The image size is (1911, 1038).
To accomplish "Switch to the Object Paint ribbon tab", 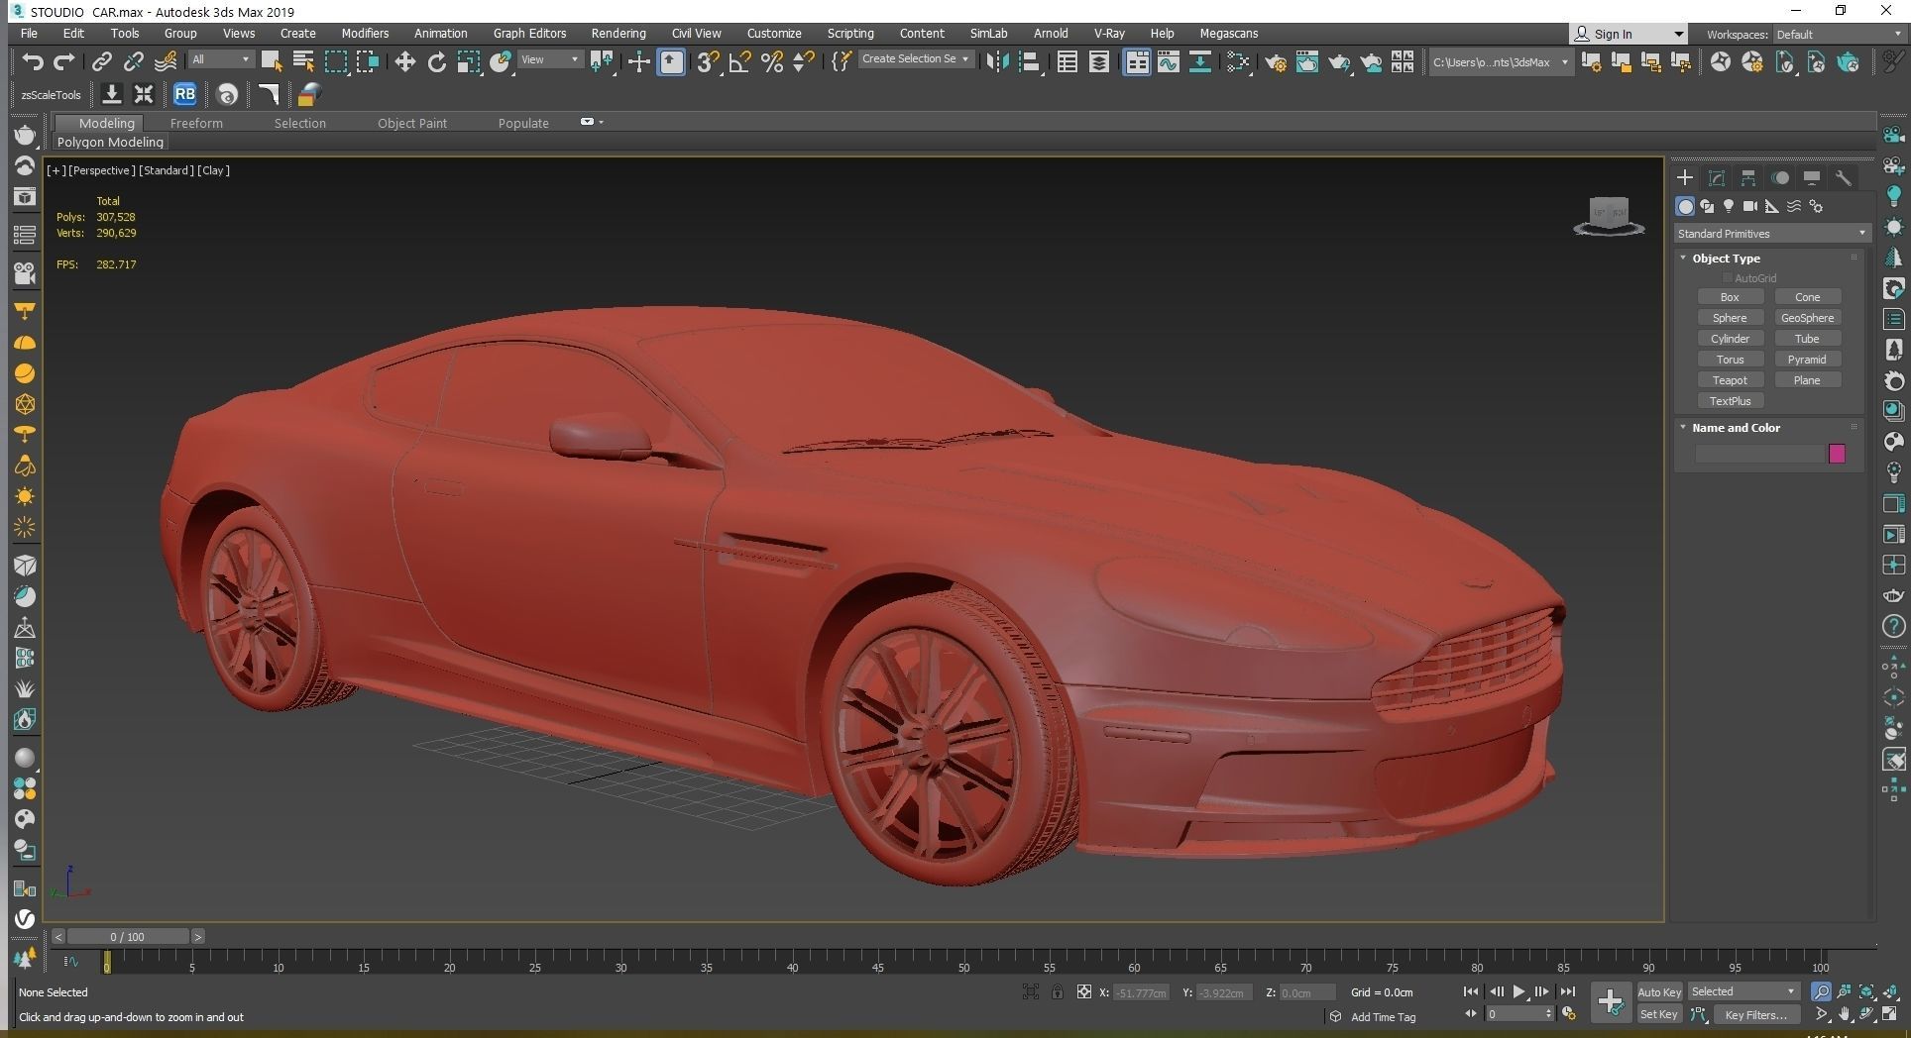I will coord(412,123).
